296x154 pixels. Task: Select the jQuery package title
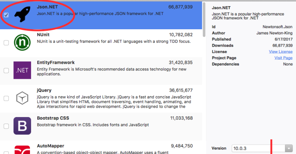(x=44, y=90)
